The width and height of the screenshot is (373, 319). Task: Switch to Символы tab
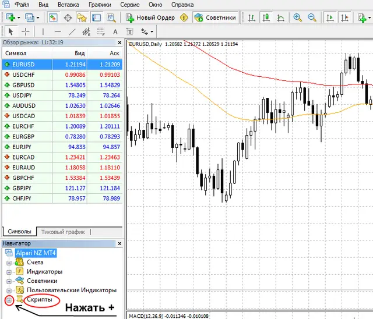19,231
